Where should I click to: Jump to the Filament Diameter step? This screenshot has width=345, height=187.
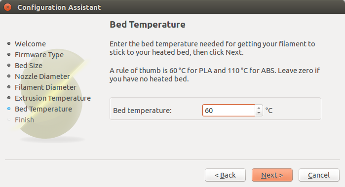click(x=45, y=87)
